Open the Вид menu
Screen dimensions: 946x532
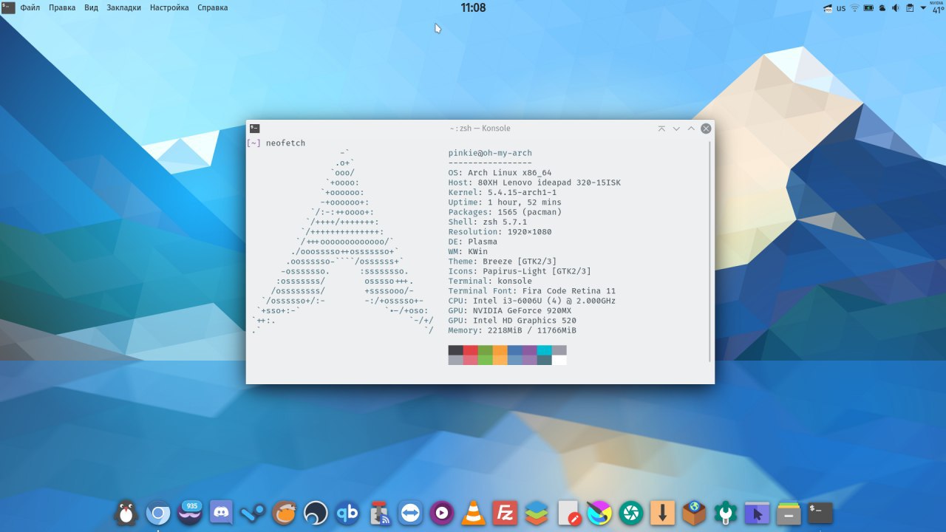pyautogui.click(x=91, y=7)
